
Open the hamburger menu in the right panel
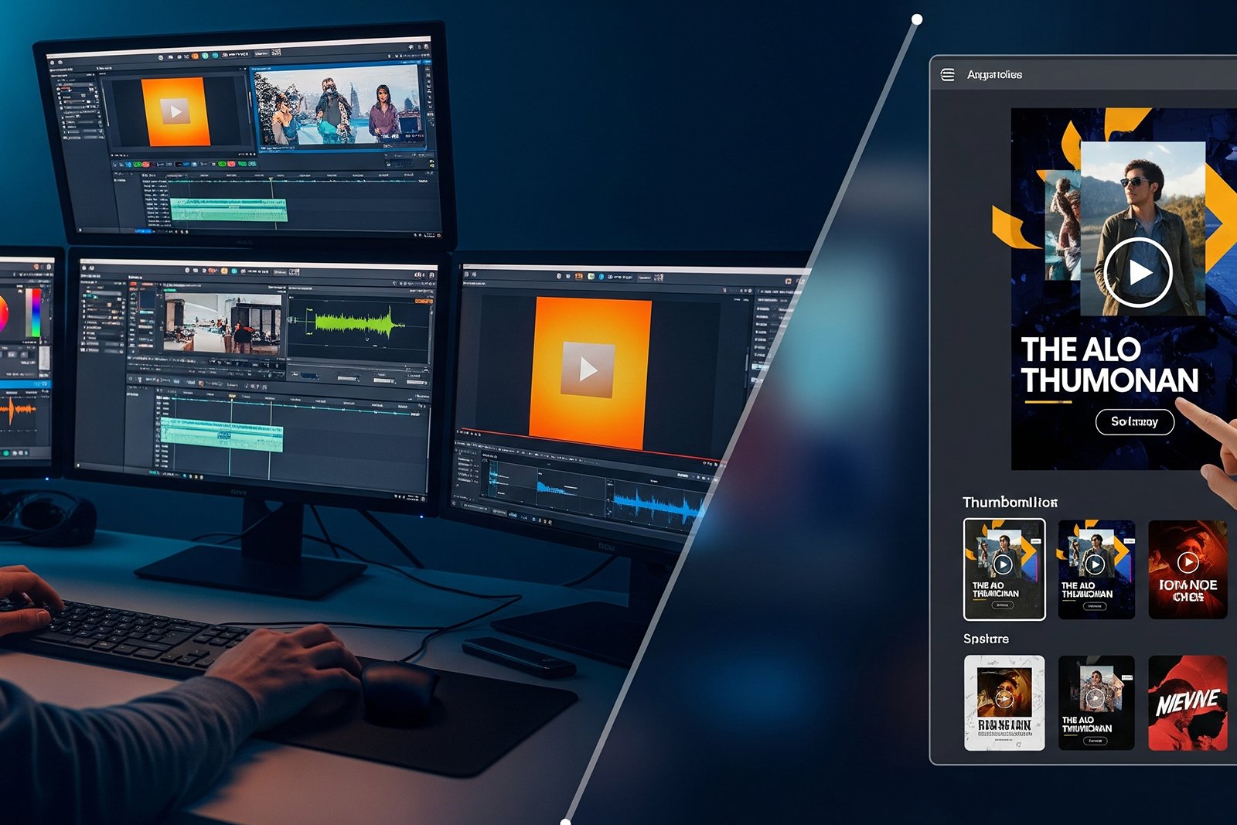[947, 75]
